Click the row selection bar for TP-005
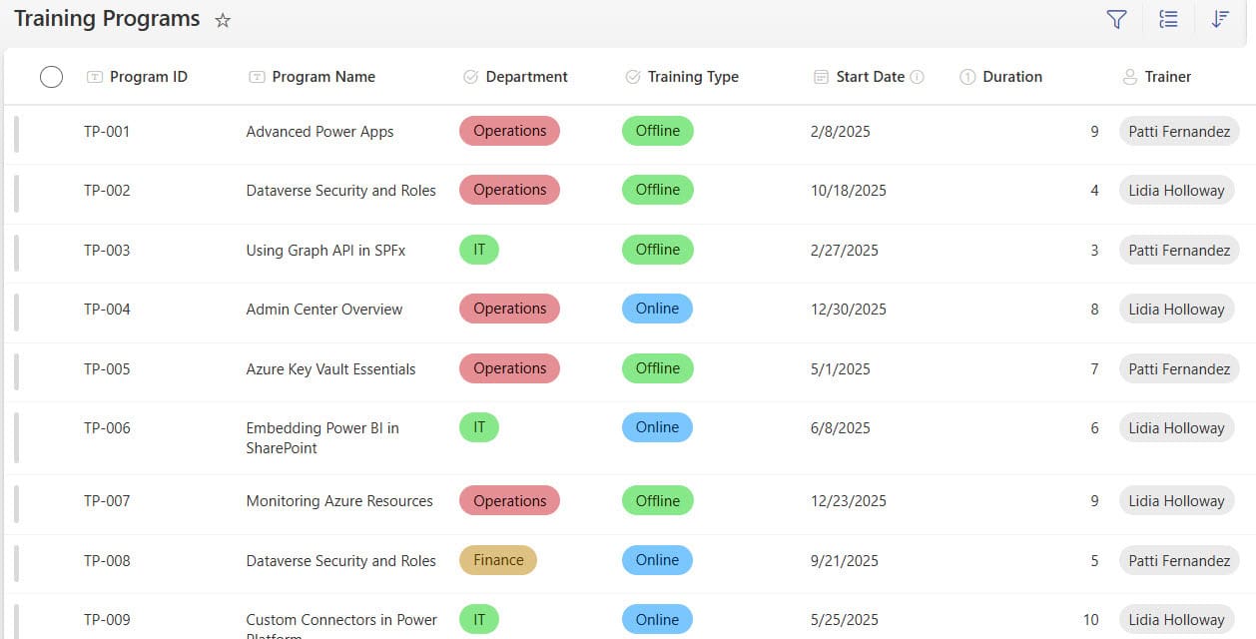 point(16,372)
